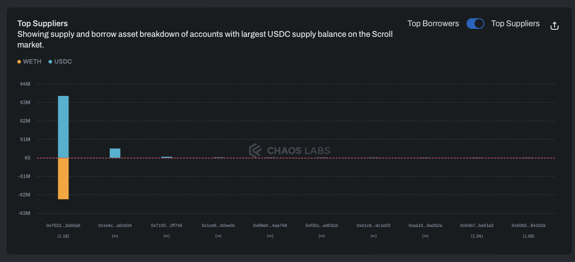The height and width of the screenshot is (262, 575).
Task: Open account 0x54b7...be51a2 address label
Action: (477, 226)
